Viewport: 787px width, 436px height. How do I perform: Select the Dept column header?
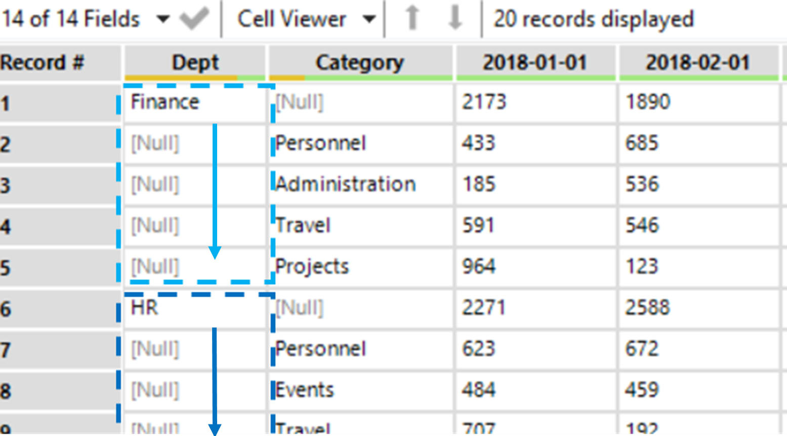click(195, 63)
